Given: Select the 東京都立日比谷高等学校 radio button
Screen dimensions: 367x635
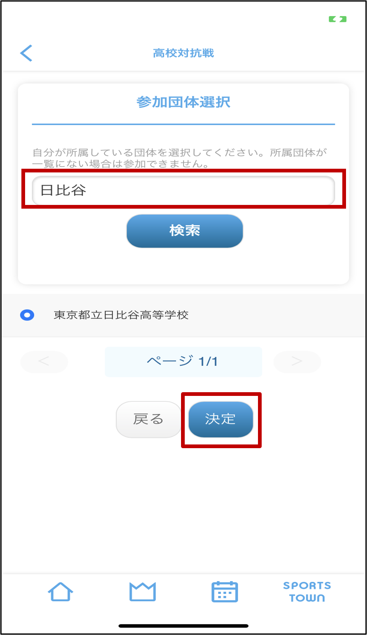Looking at the screenshot, I should point(27,315).
